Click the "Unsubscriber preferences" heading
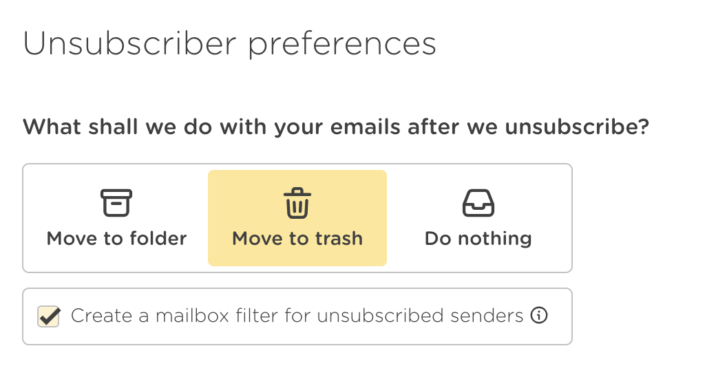This screenshot has width=727, height=377. pyautogui.click(x=229, y=44)
